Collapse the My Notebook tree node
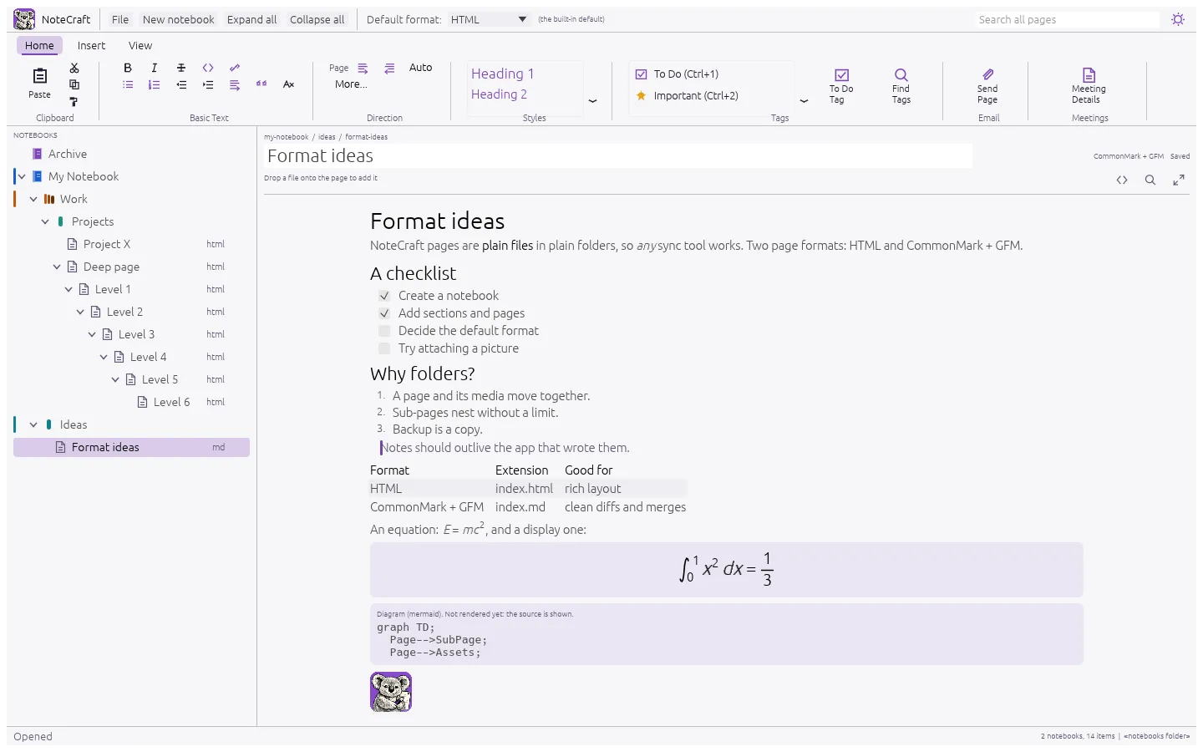 pos(22,176)
